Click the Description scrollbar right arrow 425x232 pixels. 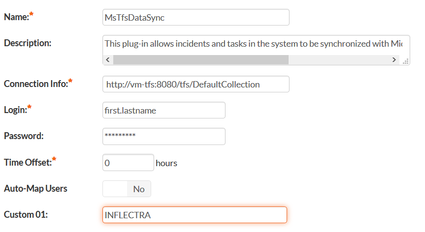[x=394, y=59]
